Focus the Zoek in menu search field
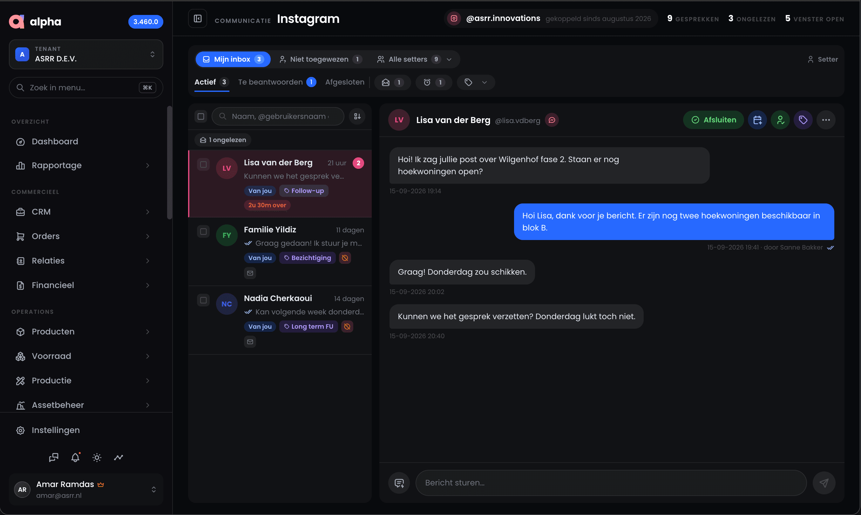This screenshot has width=861, height=515. click(x=86, y=87)
